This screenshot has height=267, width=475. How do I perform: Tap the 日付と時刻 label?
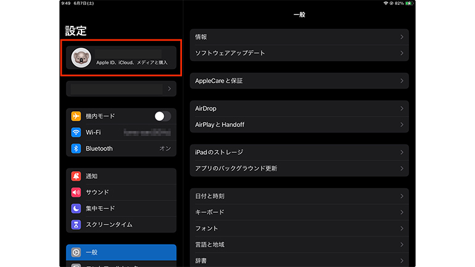[210, 196]
